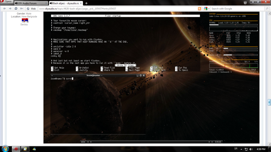271x152 pixels.
Task: Open the New Belgrade location link
Action: 29,17
